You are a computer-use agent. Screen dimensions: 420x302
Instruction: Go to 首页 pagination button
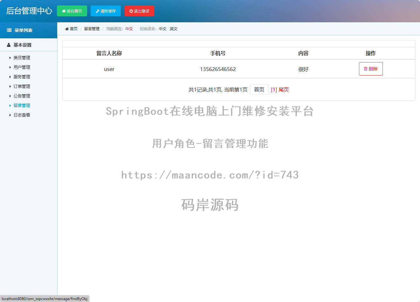(x=259, y=90)
